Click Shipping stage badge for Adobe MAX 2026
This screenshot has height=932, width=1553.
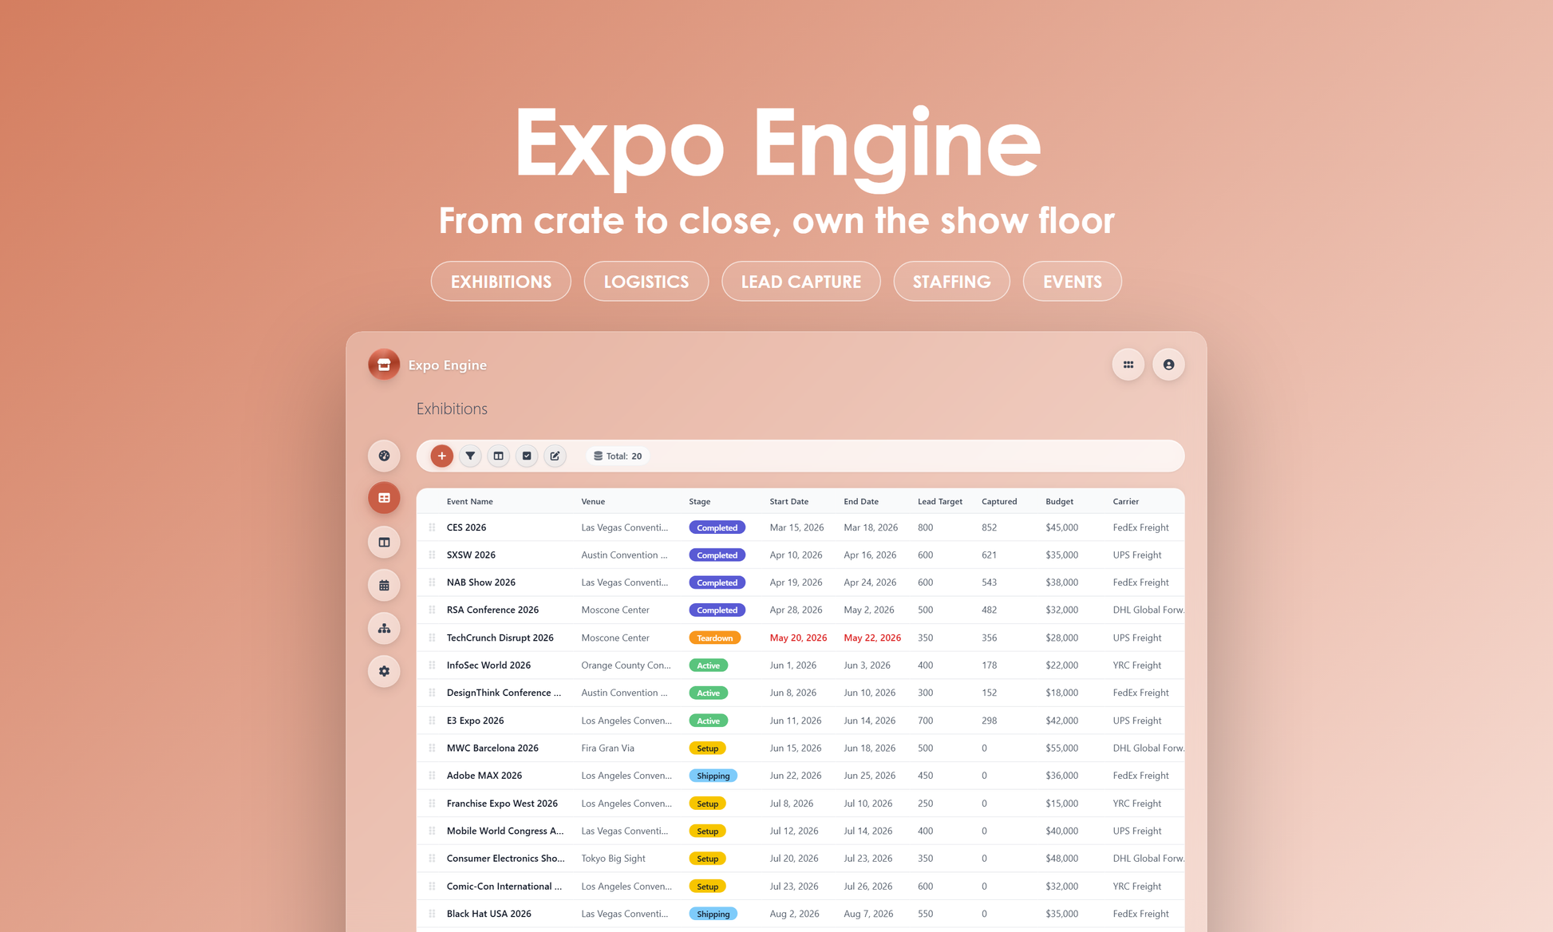(713, 776)
